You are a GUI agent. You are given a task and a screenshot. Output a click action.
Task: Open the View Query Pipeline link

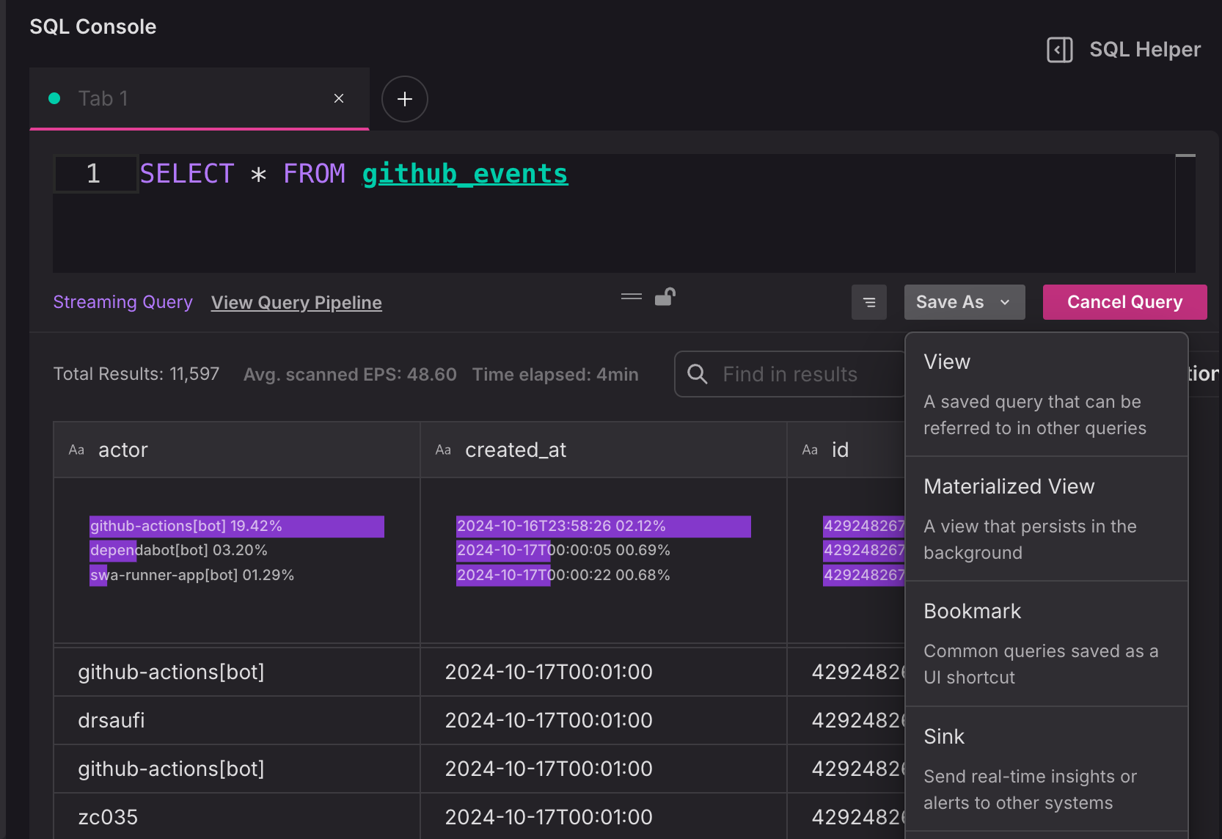[x=296, y=303]
